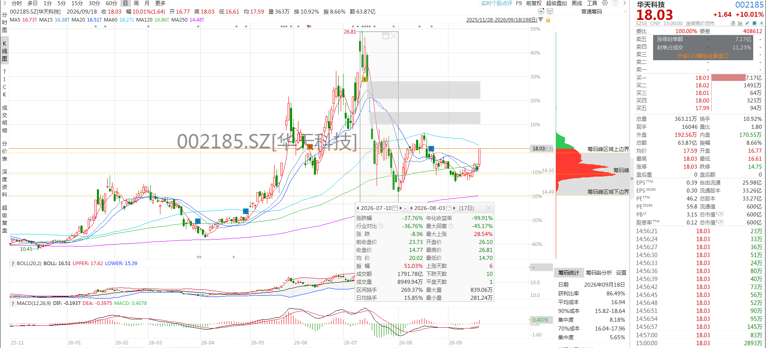Step end date 2026-08-03 forward
Viewport: 766px width, 348px height.
pyautogui.click(x=454, y=208)
